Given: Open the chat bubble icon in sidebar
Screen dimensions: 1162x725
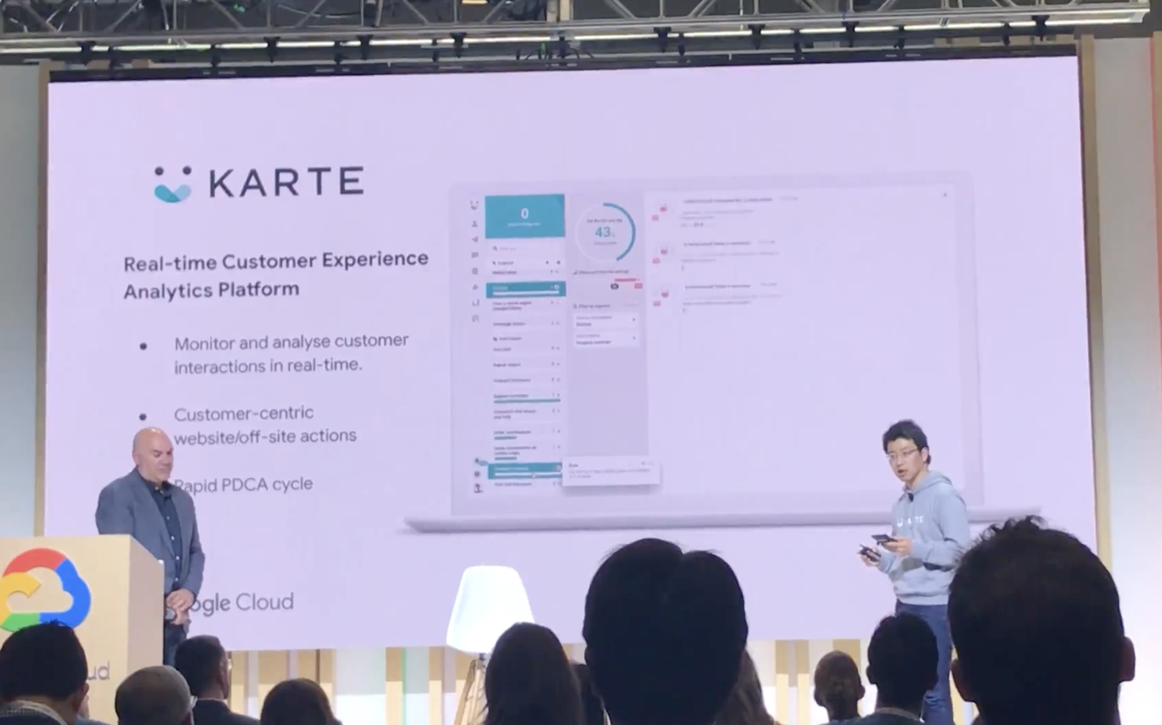Looking at the screenshot, I should click(x=474, y=255).
